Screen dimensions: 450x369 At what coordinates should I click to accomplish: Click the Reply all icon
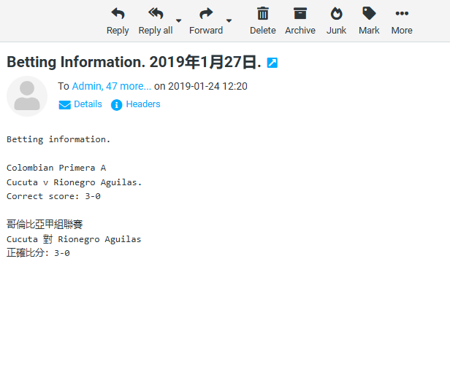pyautogui.click(x=156, y=14)
